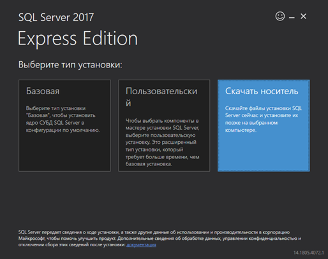Viewport: 328px width, 259px height.
Task: Click the Express Edition heading
Action: pos(78,38)
